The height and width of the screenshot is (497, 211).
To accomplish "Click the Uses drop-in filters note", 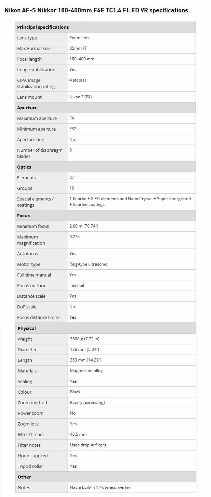I will pyautogui.click(x=88, y=445).
